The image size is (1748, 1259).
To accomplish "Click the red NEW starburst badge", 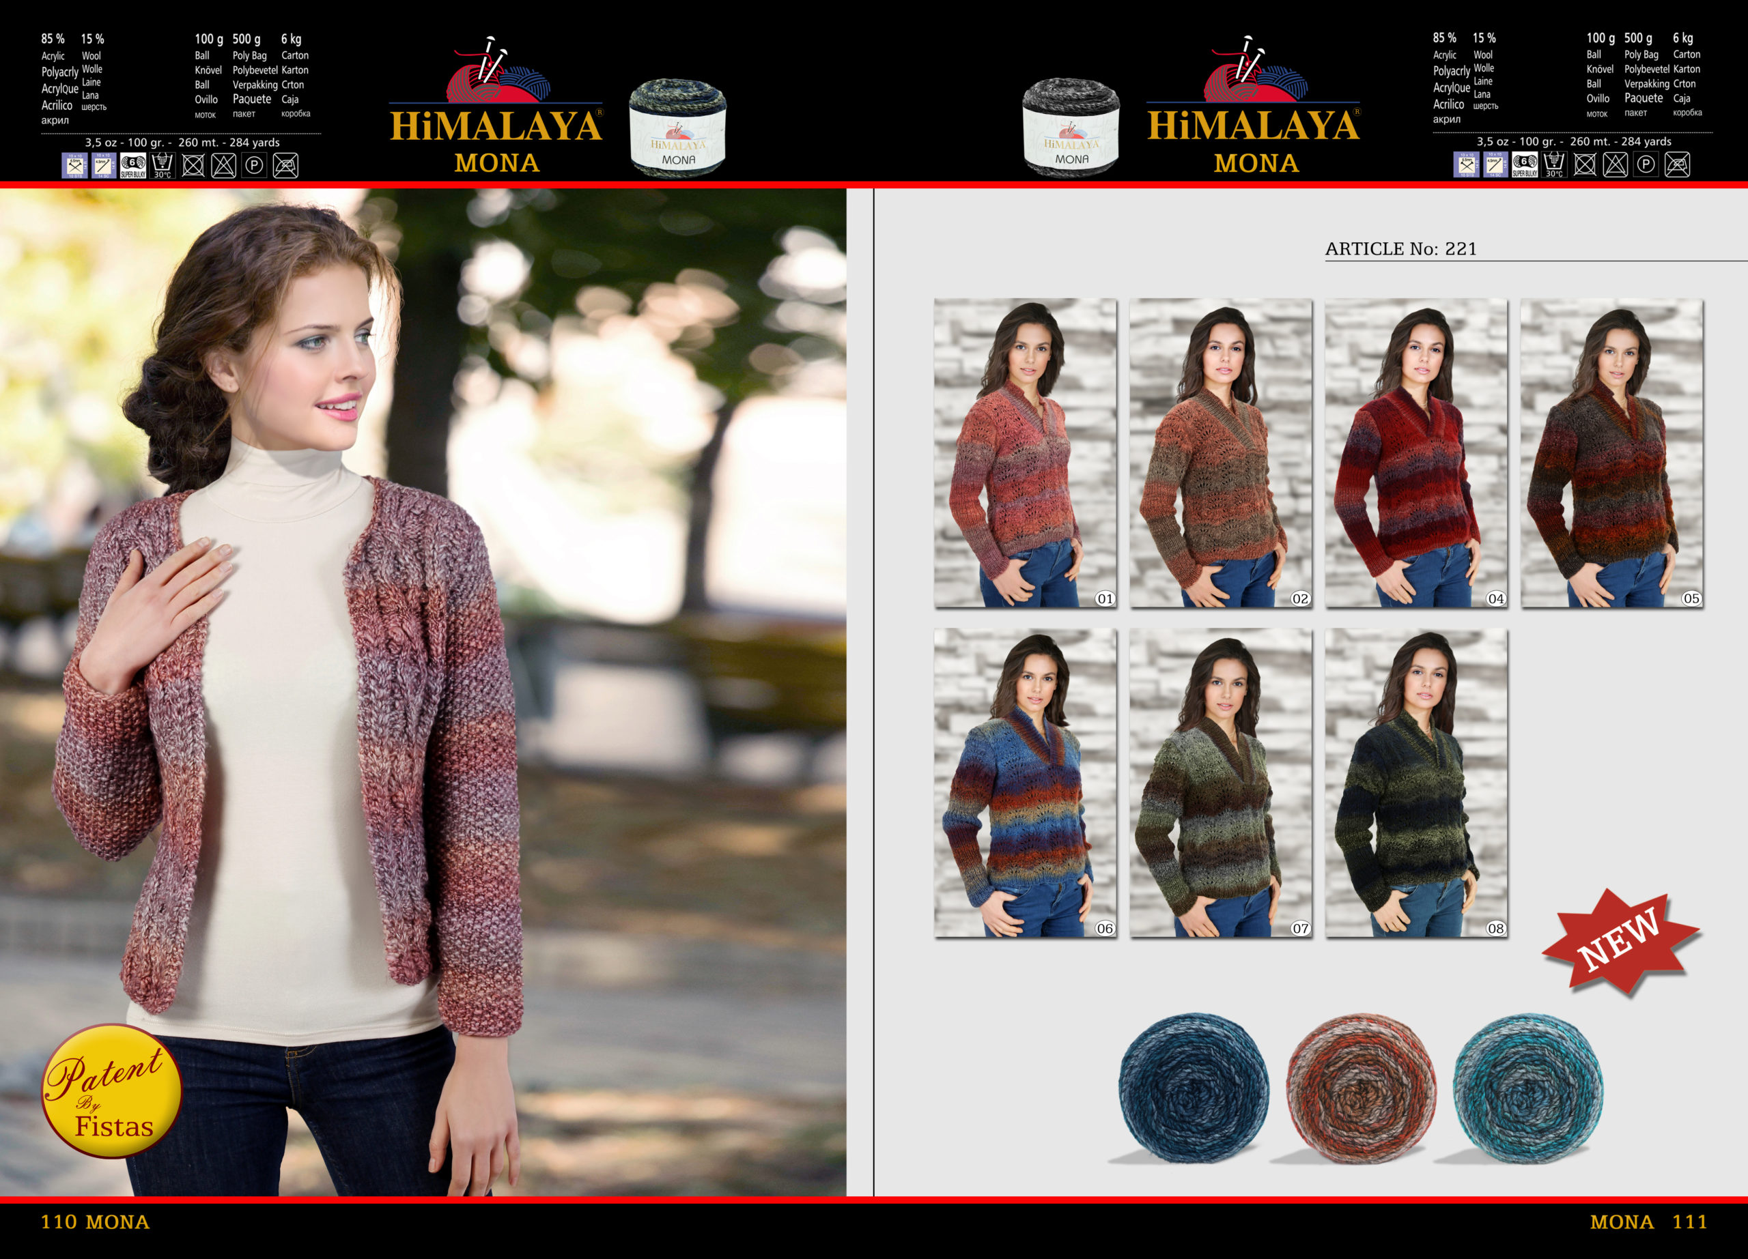I will tap(1622, 942).
